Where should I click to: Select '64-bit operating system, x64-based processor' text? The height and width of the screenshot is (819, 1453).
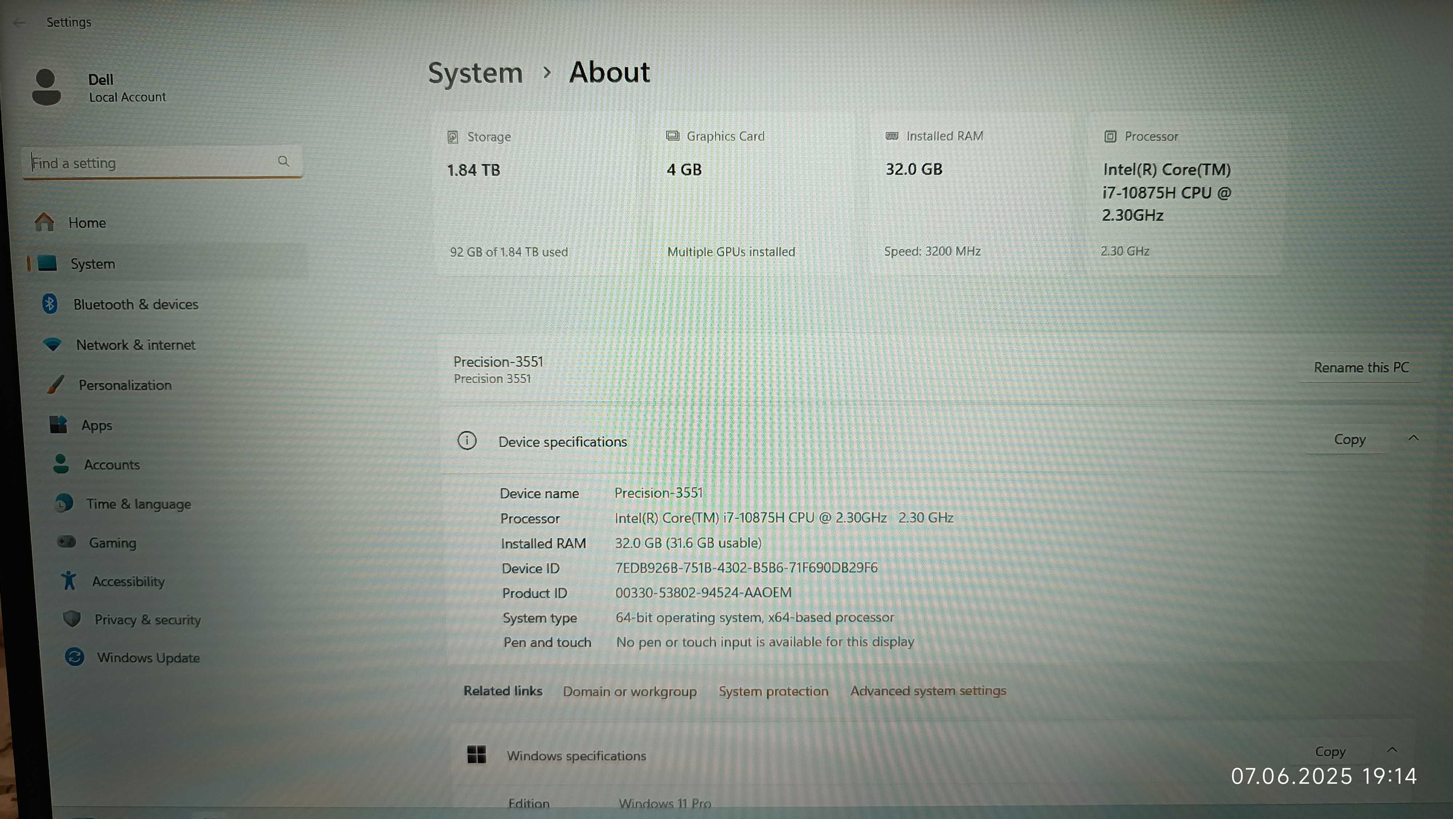[x=755, y=617]
